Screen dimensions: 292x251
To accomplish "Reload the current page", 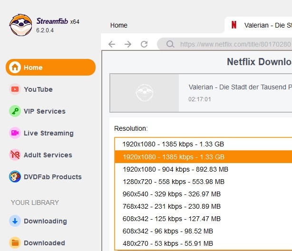I will 144,44.
